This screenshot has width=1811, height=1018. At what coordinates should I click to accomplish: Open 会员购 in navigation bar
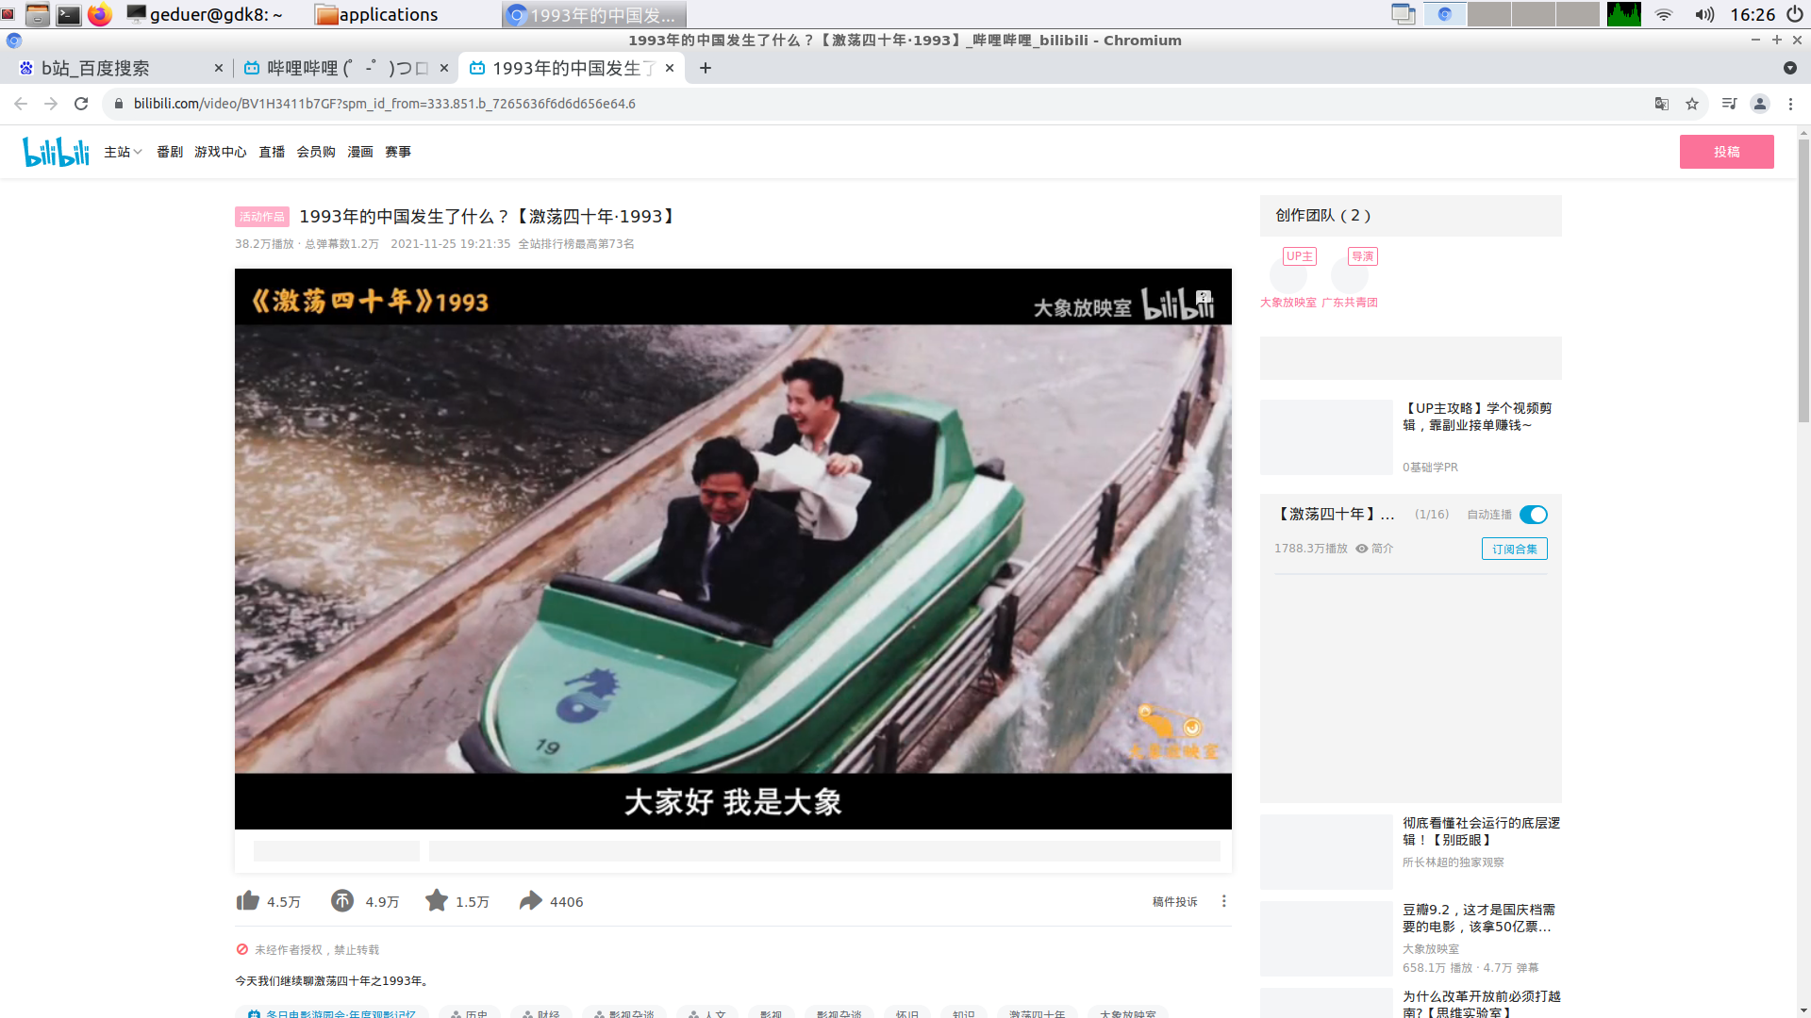point(316,152)
